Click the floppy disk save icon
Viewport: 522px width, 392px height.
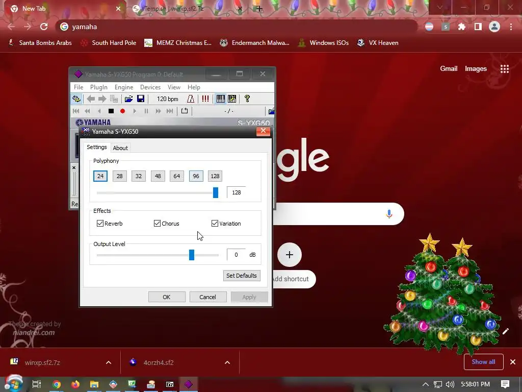(141, 99)
